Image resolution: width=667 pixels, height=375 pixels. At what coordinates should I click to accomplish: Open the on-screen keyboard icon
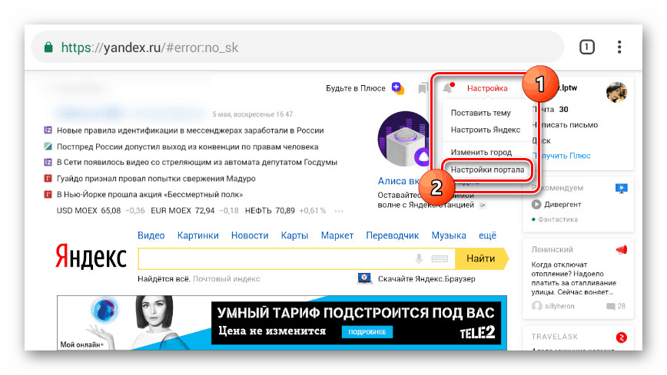[440, 258]
